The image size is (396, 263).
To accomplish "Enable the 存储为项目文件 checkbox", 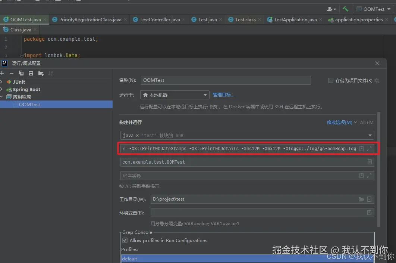I will pyautogui.click(x=330, y=80).
